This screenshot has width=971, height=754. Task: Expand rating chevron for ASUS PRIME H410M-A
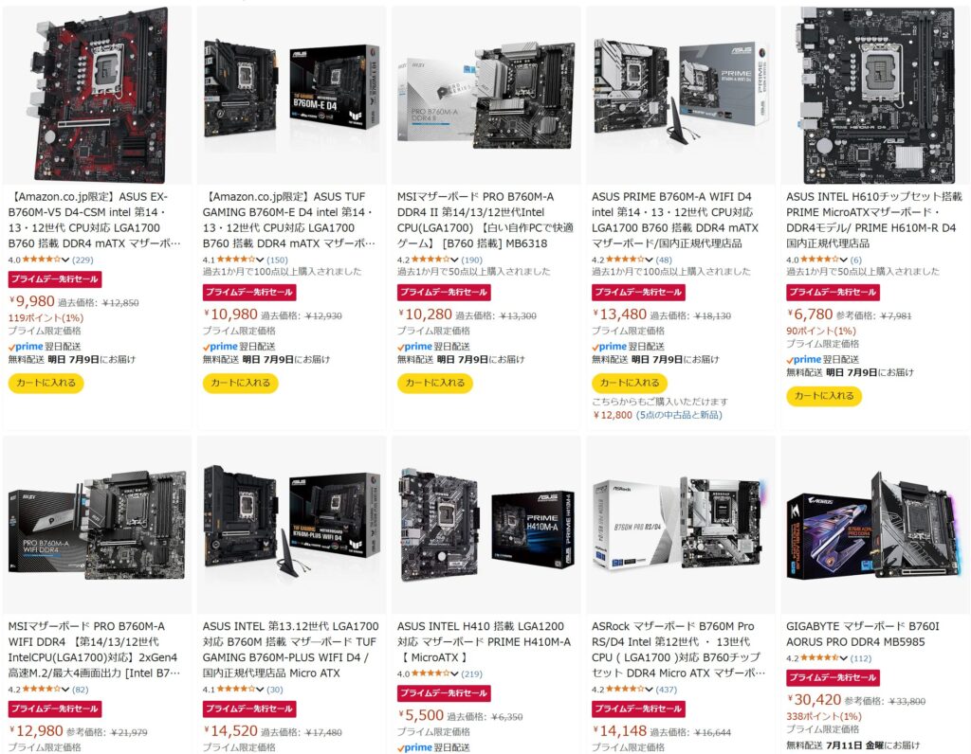[454, 673]
